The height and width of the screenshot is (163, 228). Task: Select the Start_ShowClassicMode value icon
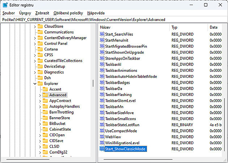click(x=102, y=149)
